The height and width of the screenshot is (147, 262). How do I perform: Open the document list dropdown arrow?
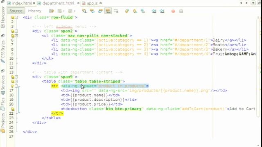pos(253,3)
